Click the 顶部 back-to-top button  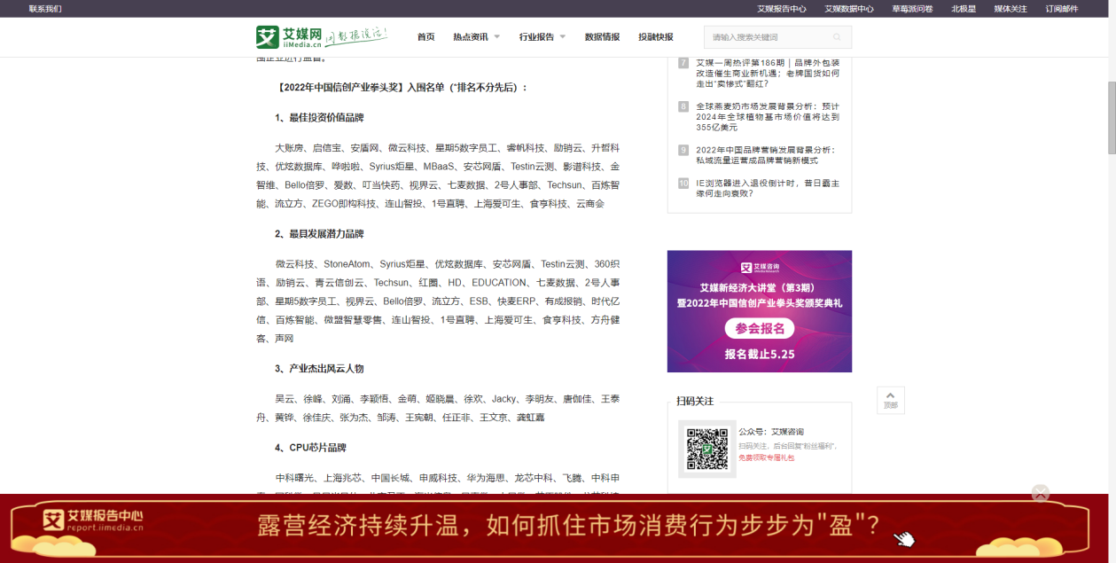click(890, 400)
